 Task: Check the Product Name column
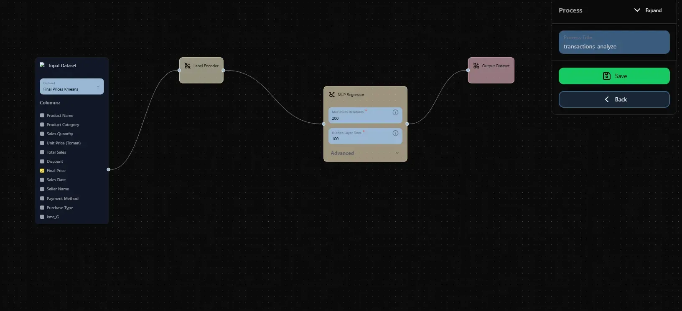click(42, 116)
